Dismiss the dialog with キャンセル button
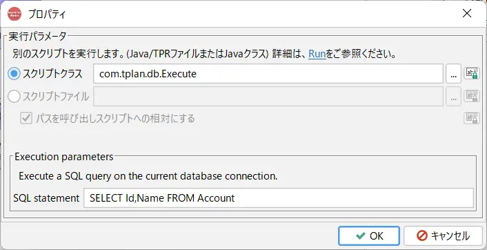The height and width of the screenshot is (250, 487). tap(443, 236)
